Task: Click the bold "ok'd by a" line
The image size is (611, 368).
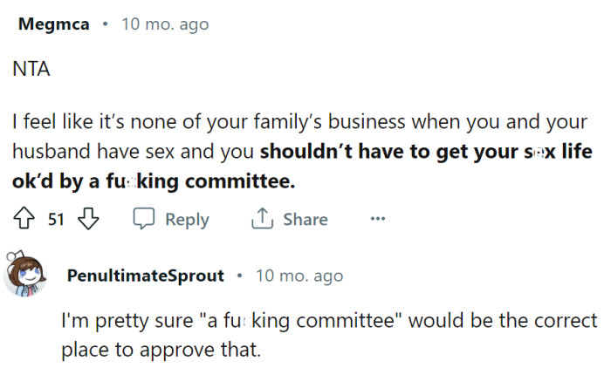Action: (x=54, y=182)
